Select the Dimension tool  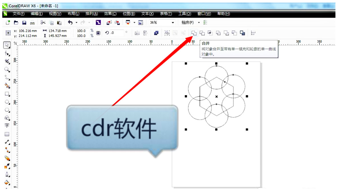click(x=7, y=142)
